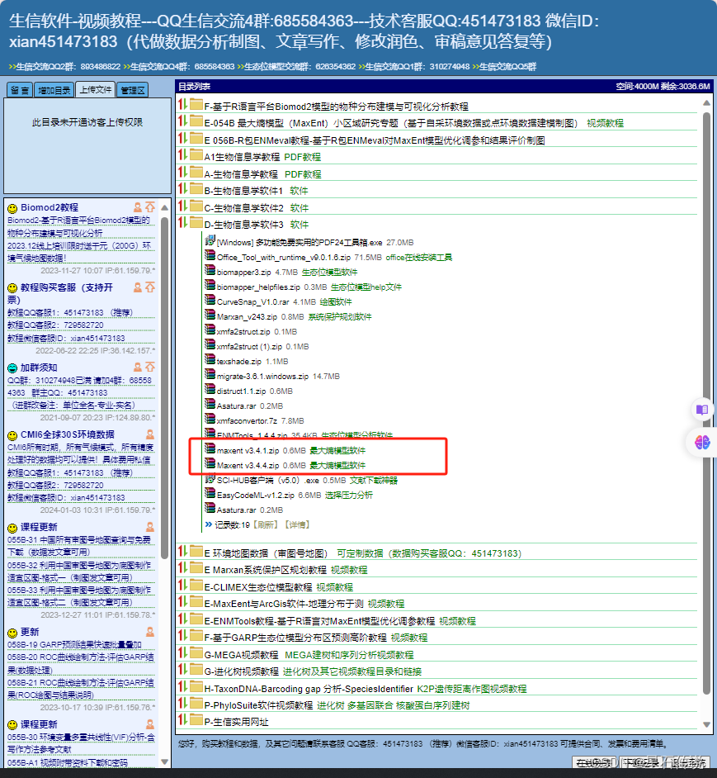Click the archive icon of CurveSnap_V1.0.rar

tap(210, 301)
